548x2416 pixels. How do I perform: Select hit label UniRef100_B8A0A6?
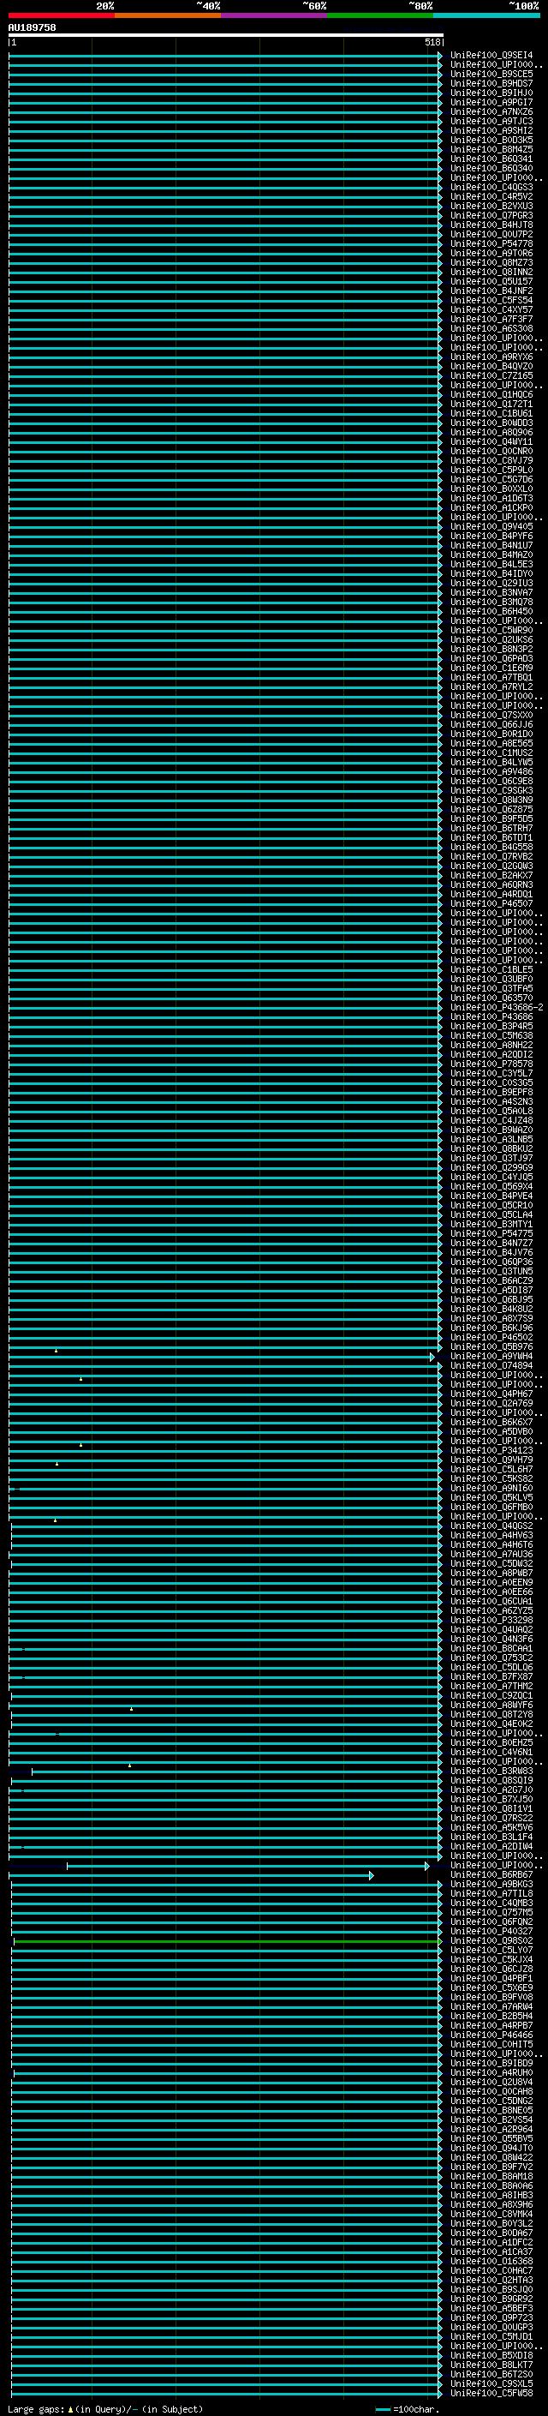click(x=491, y=2185)
